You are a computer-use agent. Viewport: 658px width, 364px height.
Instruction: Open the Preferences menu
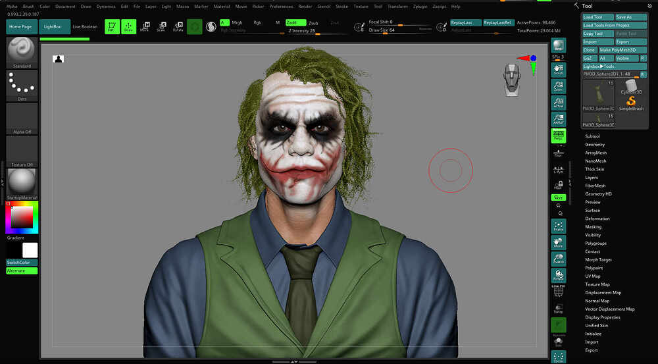click(x=281, y=7)
